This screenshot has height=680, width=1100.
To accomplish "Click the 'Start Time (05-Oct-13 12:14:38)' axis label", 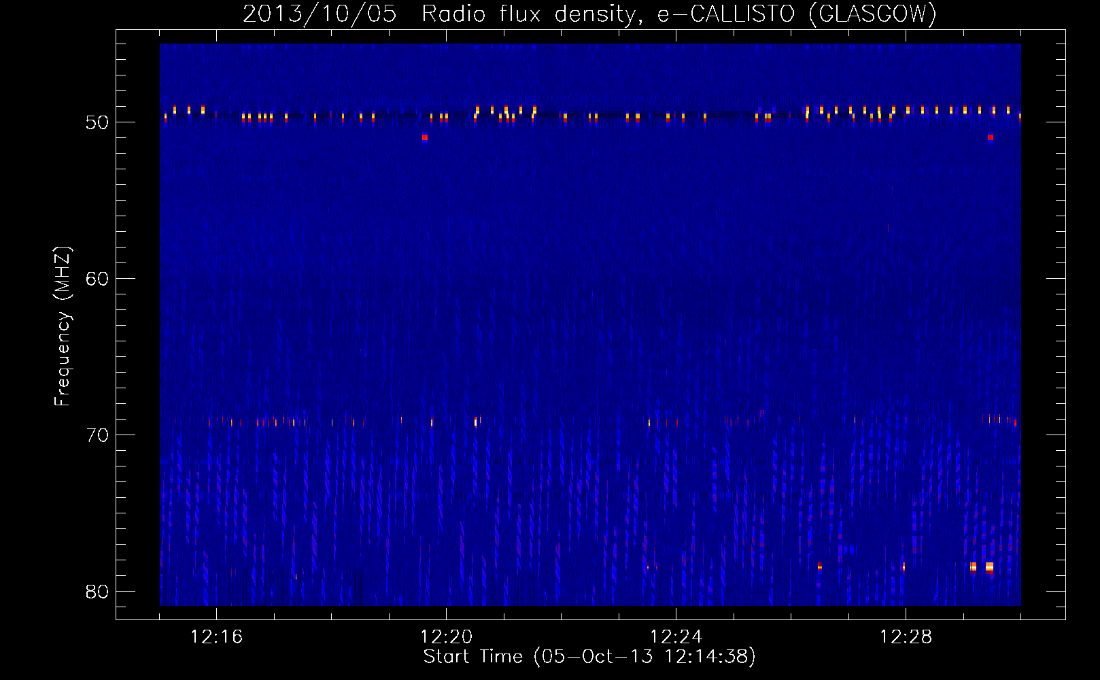I will point(589,657).
